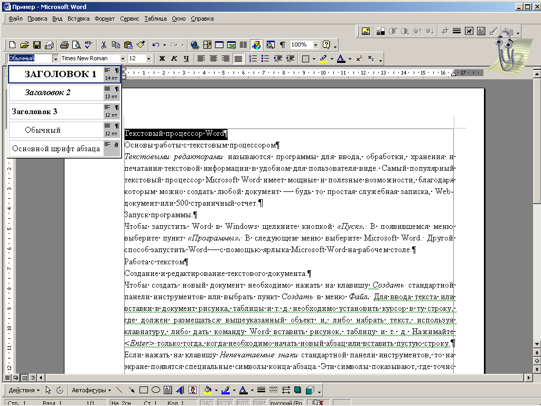
Task: Toggle bold Ж formatting
Action: (162, 59)
